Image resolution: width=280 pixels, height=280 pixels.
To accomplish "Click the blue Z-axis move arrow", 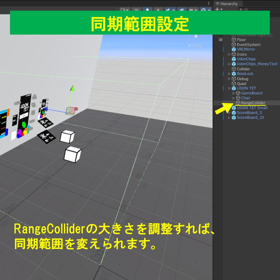I will (x=45, y=109).
